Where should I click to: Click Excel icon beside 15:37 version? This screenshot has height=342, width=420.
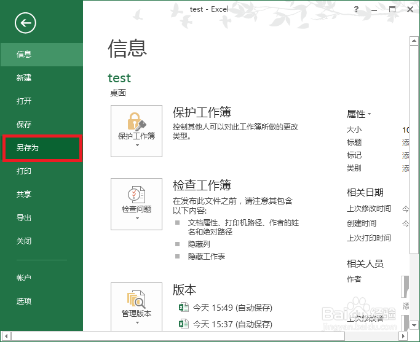(184, 324)
